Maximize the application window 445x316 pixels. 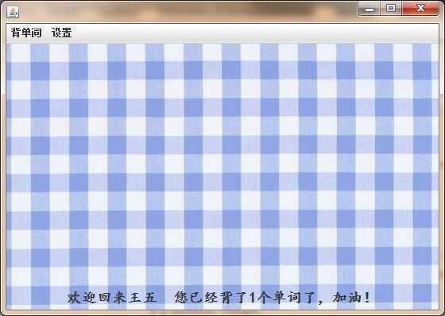click(391, 9)
